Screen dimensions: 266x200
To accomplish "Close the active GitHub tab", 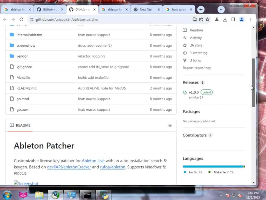I will [95, 10].
